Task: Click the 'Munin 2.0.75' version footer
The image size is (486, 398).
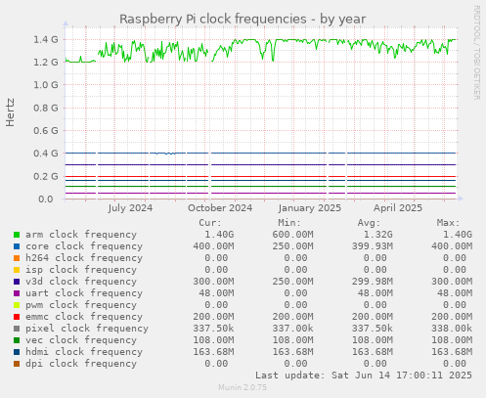Action: pyautogui.click(x=243, y=387)
